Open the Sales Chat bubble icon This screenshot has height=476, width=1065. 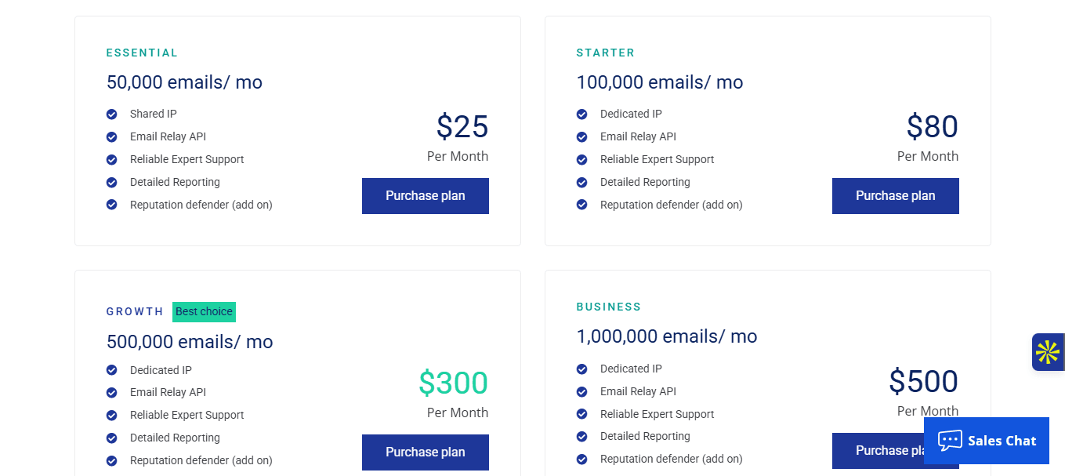tap(950, 440)
